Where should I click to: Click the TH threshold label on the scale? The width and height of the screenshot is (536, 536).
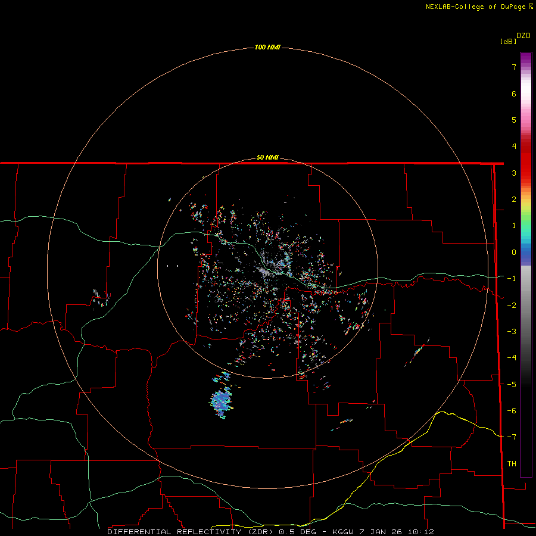(x=512, y=463)
